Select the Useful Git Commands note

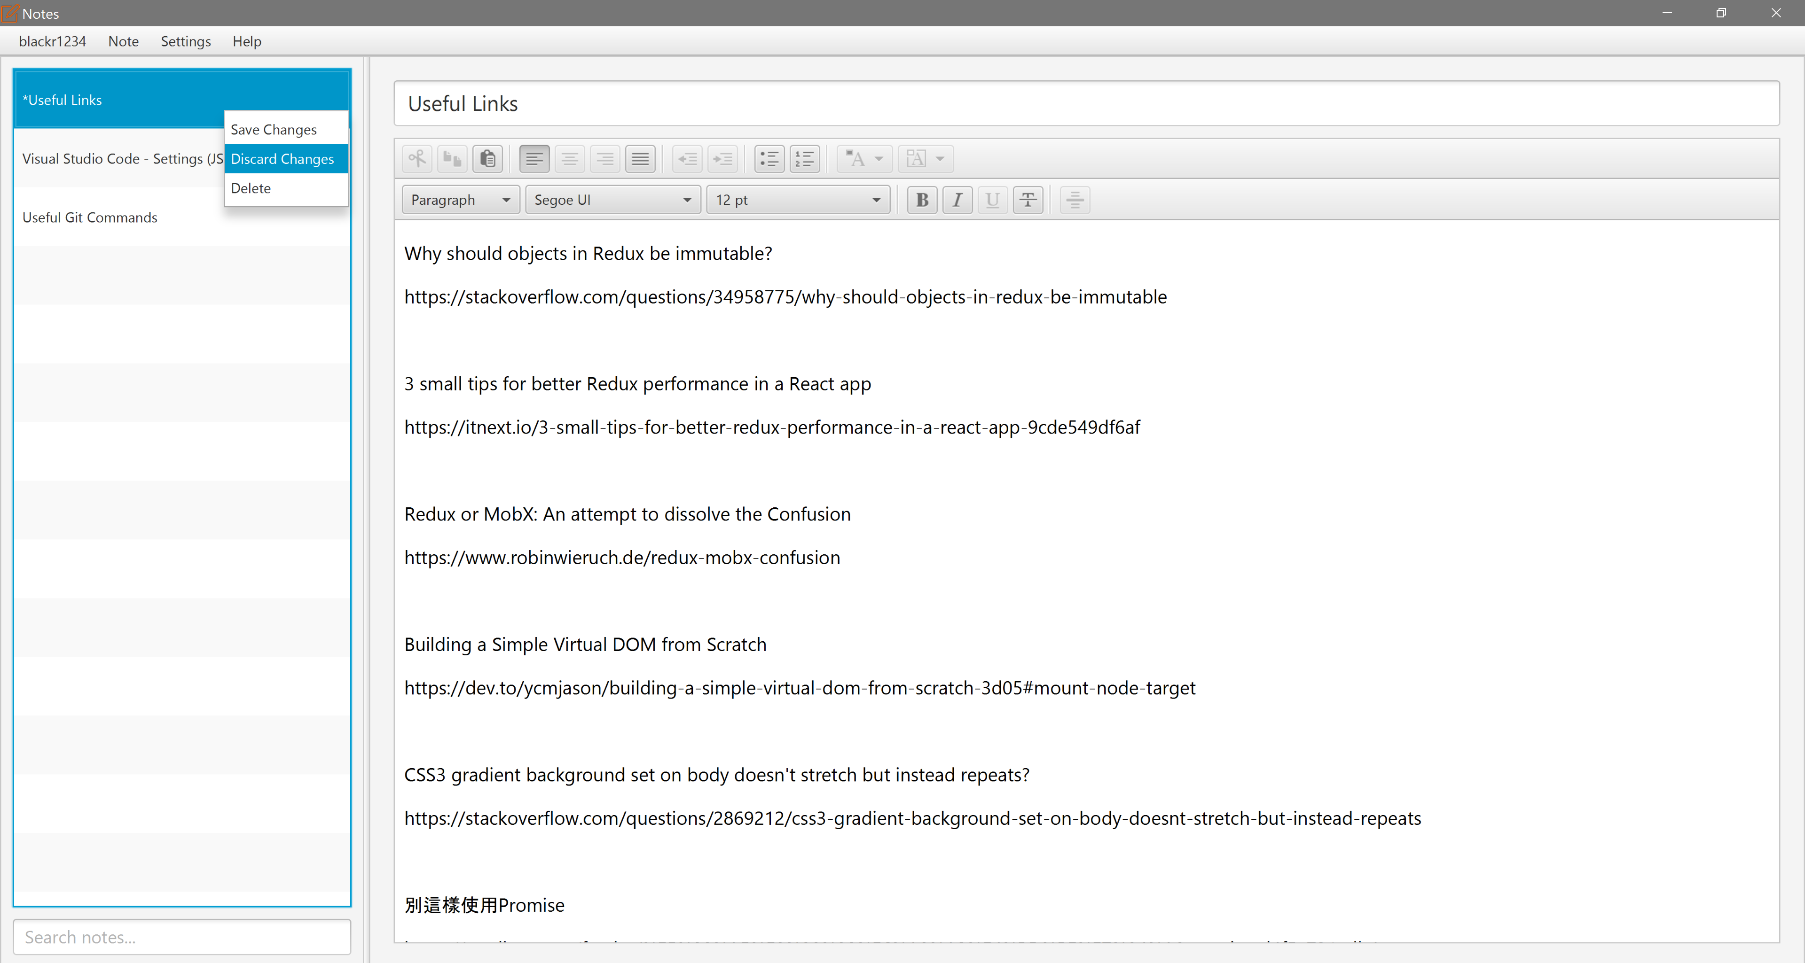coord(182,217)
